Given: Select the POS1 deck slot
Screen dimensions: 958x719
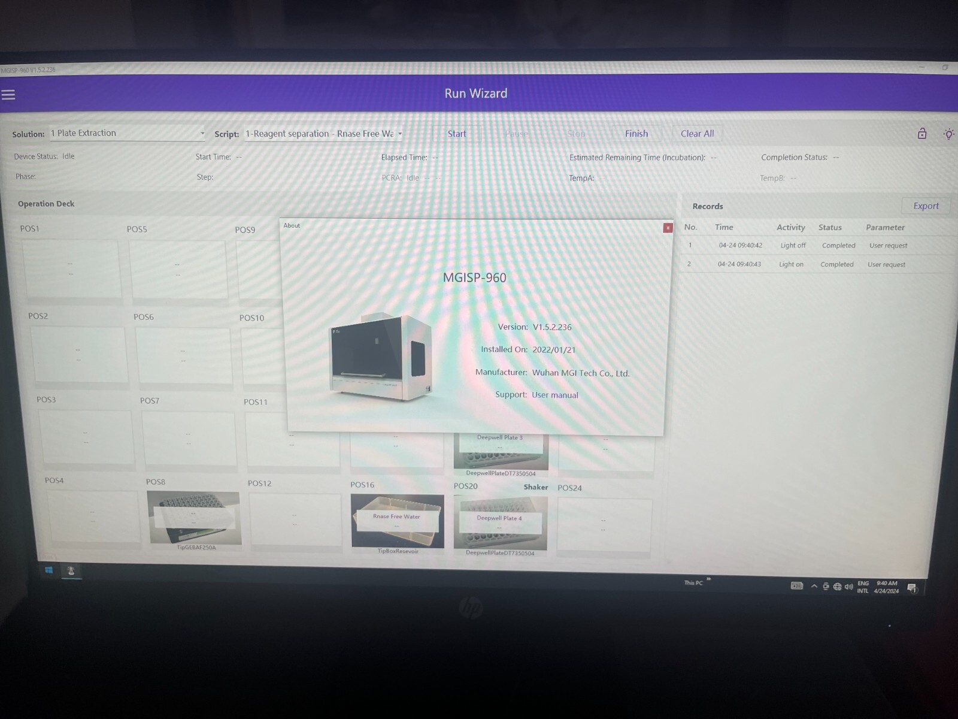Looking at the screenshot, I should [x=71, y=268].
